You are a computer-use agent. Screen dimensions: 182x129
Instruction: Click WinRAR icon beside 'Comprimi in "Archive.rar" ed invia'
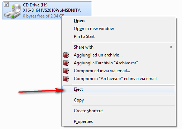[66, 79]
